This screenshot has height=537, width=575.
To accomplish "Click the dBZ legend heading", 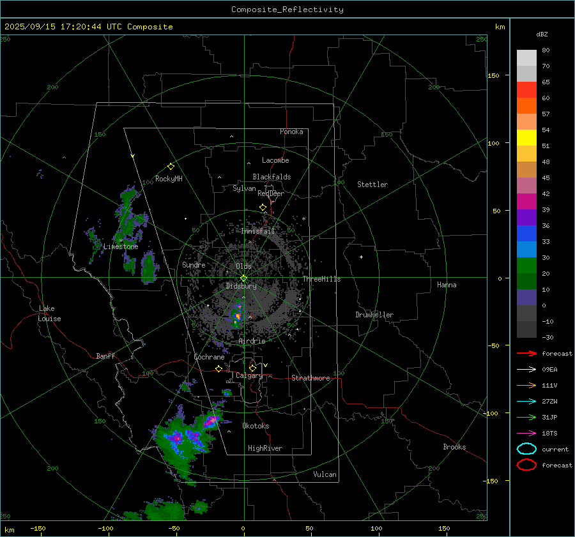I will (x=542, y=34).
